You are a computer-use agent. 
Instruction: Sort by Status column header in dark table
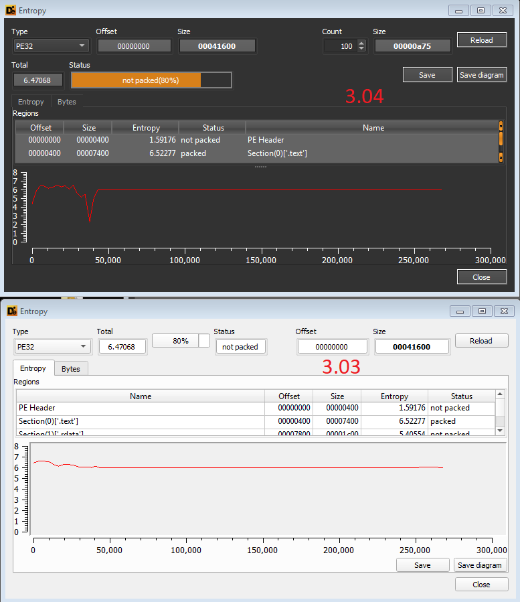pos(213,127)
